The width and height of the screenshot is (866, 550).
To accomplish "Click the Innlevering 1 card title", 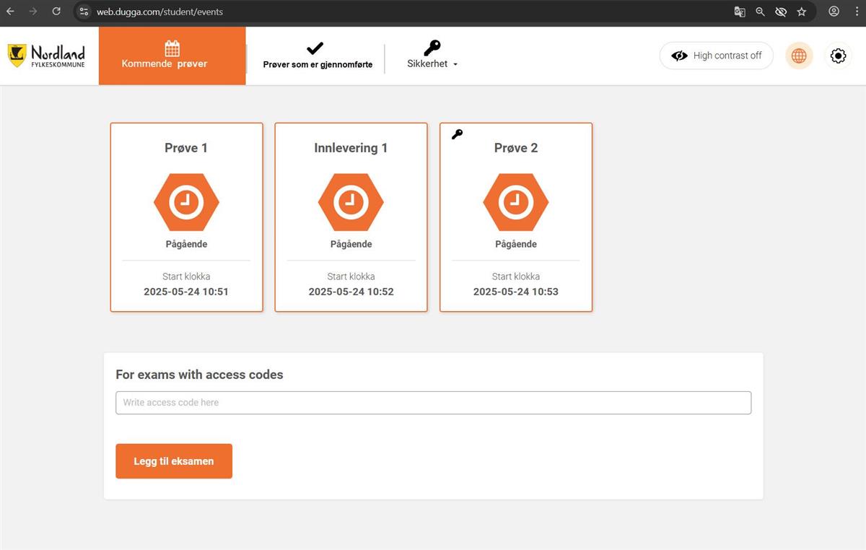I will tap(351, 148).
